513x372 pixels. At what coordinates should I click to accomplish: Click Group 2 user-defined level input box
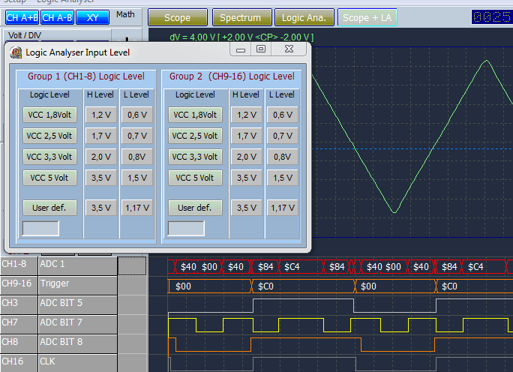[x=186, y=228]
